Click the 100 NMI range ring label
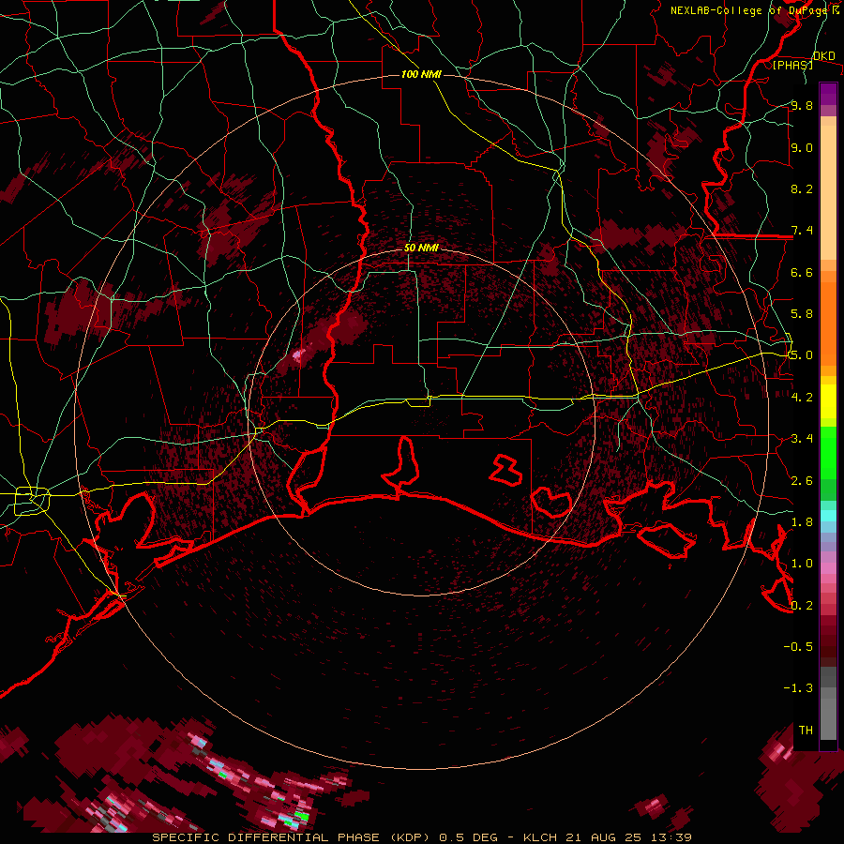Viewport: 844px width, 844px height. click(x=421, y=74)
